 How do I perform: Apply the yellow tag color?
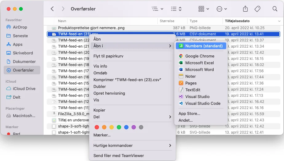(112, 127)
